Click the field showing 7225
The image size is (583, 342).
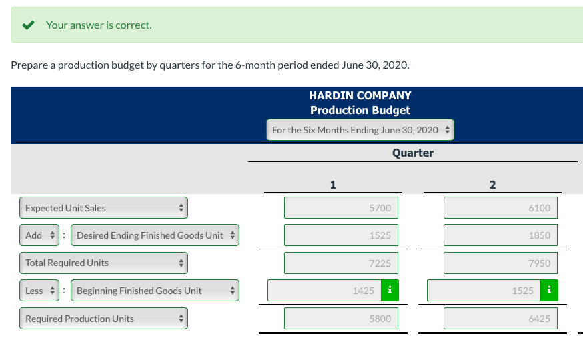tap(341, 263)
